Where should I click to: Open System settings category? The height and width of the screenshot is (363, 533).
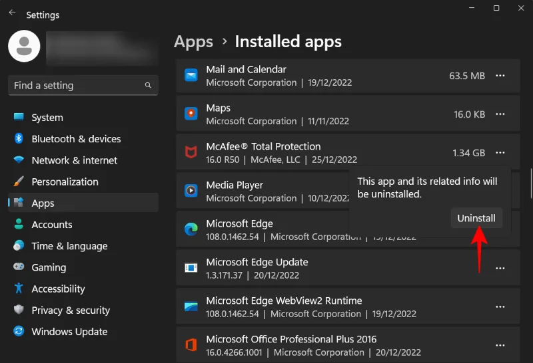(83, 118)
